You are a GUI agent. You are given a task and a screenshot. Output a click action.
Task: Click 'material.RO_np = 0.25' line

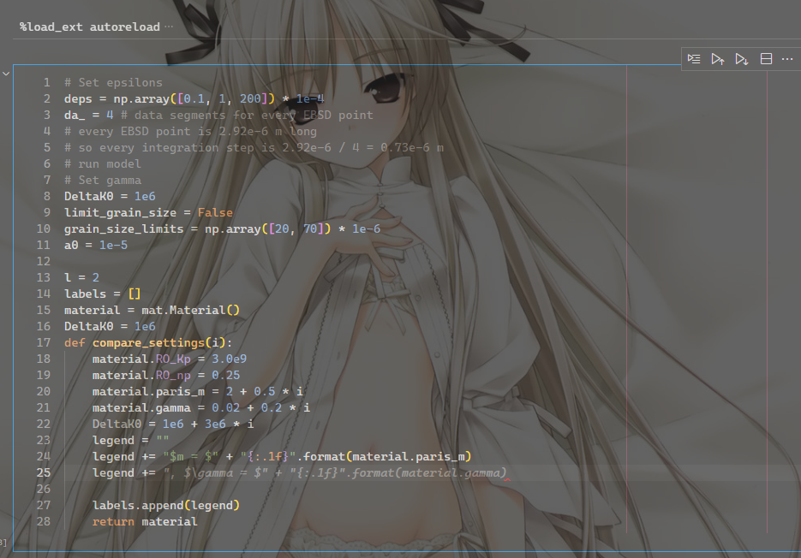point(166,375)
